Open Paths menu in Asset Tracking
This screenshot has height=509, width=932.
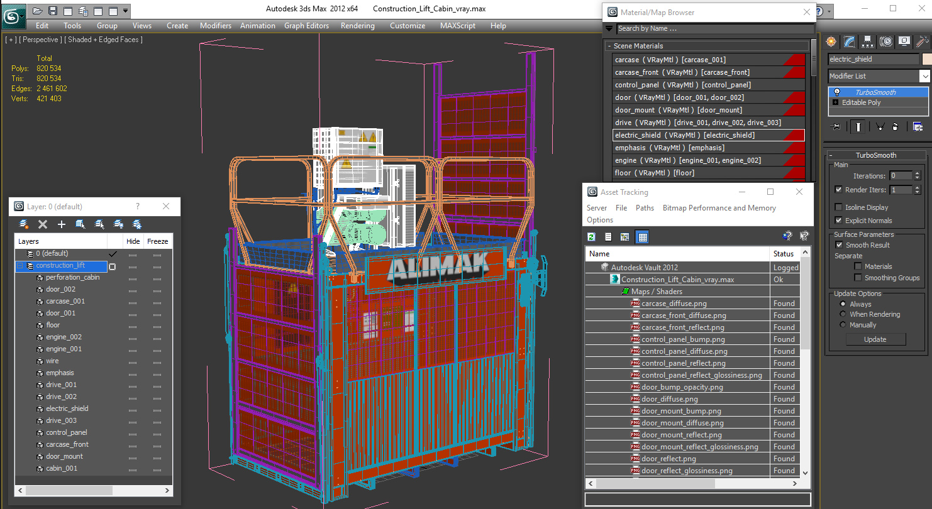click(645, 208)
